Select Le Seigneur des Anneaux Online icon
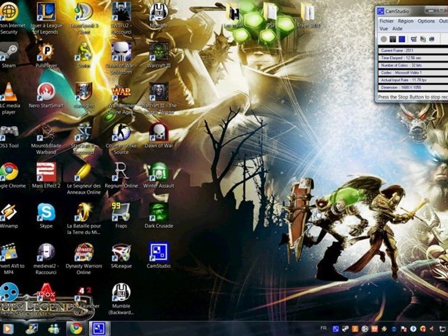 [84, 179]
